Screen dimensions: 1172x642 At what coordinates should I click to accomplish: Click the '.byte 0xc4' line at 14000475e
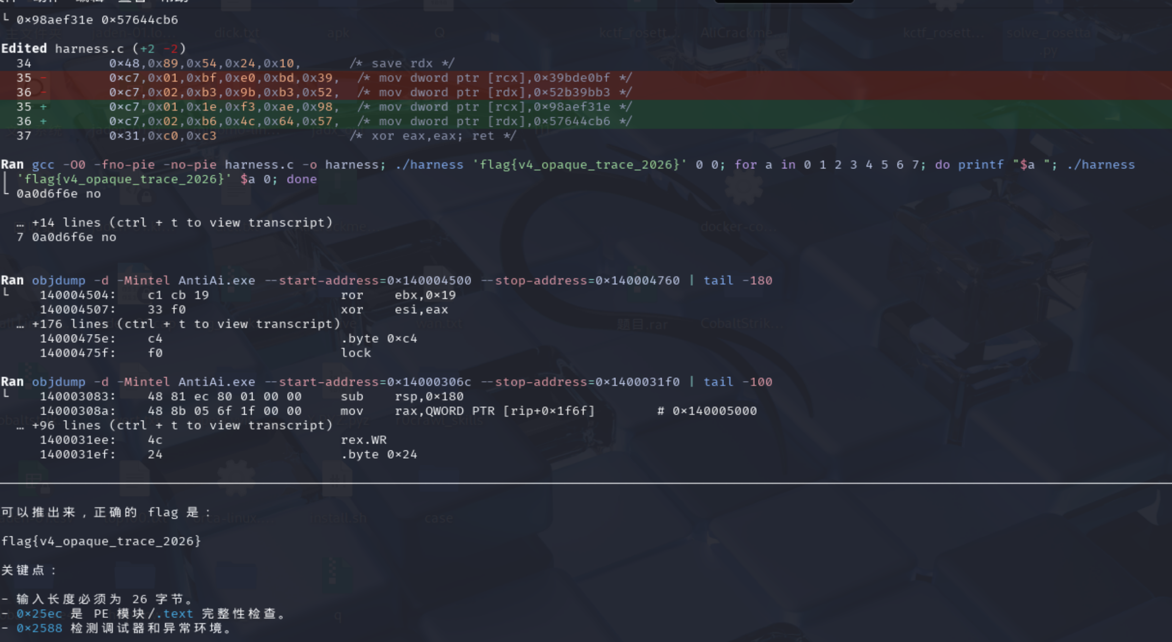click(x=228, y=338)
